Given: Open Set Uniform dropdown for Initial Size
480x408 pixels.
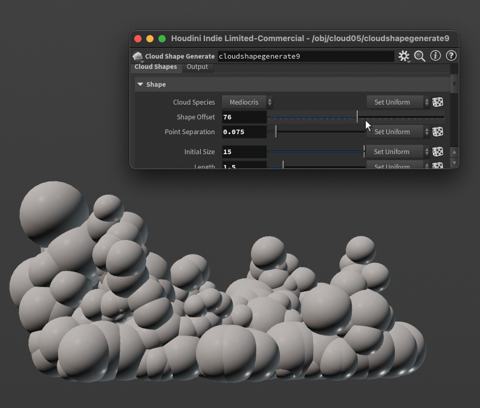Looking at the screenshot, I should (398, 152).
